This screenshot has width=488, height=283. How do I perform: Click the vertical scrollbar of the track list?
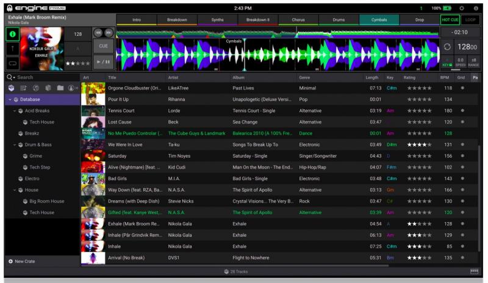(479, 198)
